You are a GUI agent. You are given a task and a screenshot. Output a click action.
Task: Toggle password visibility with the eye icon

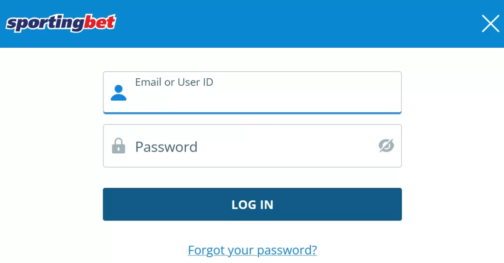click(386, 146)
